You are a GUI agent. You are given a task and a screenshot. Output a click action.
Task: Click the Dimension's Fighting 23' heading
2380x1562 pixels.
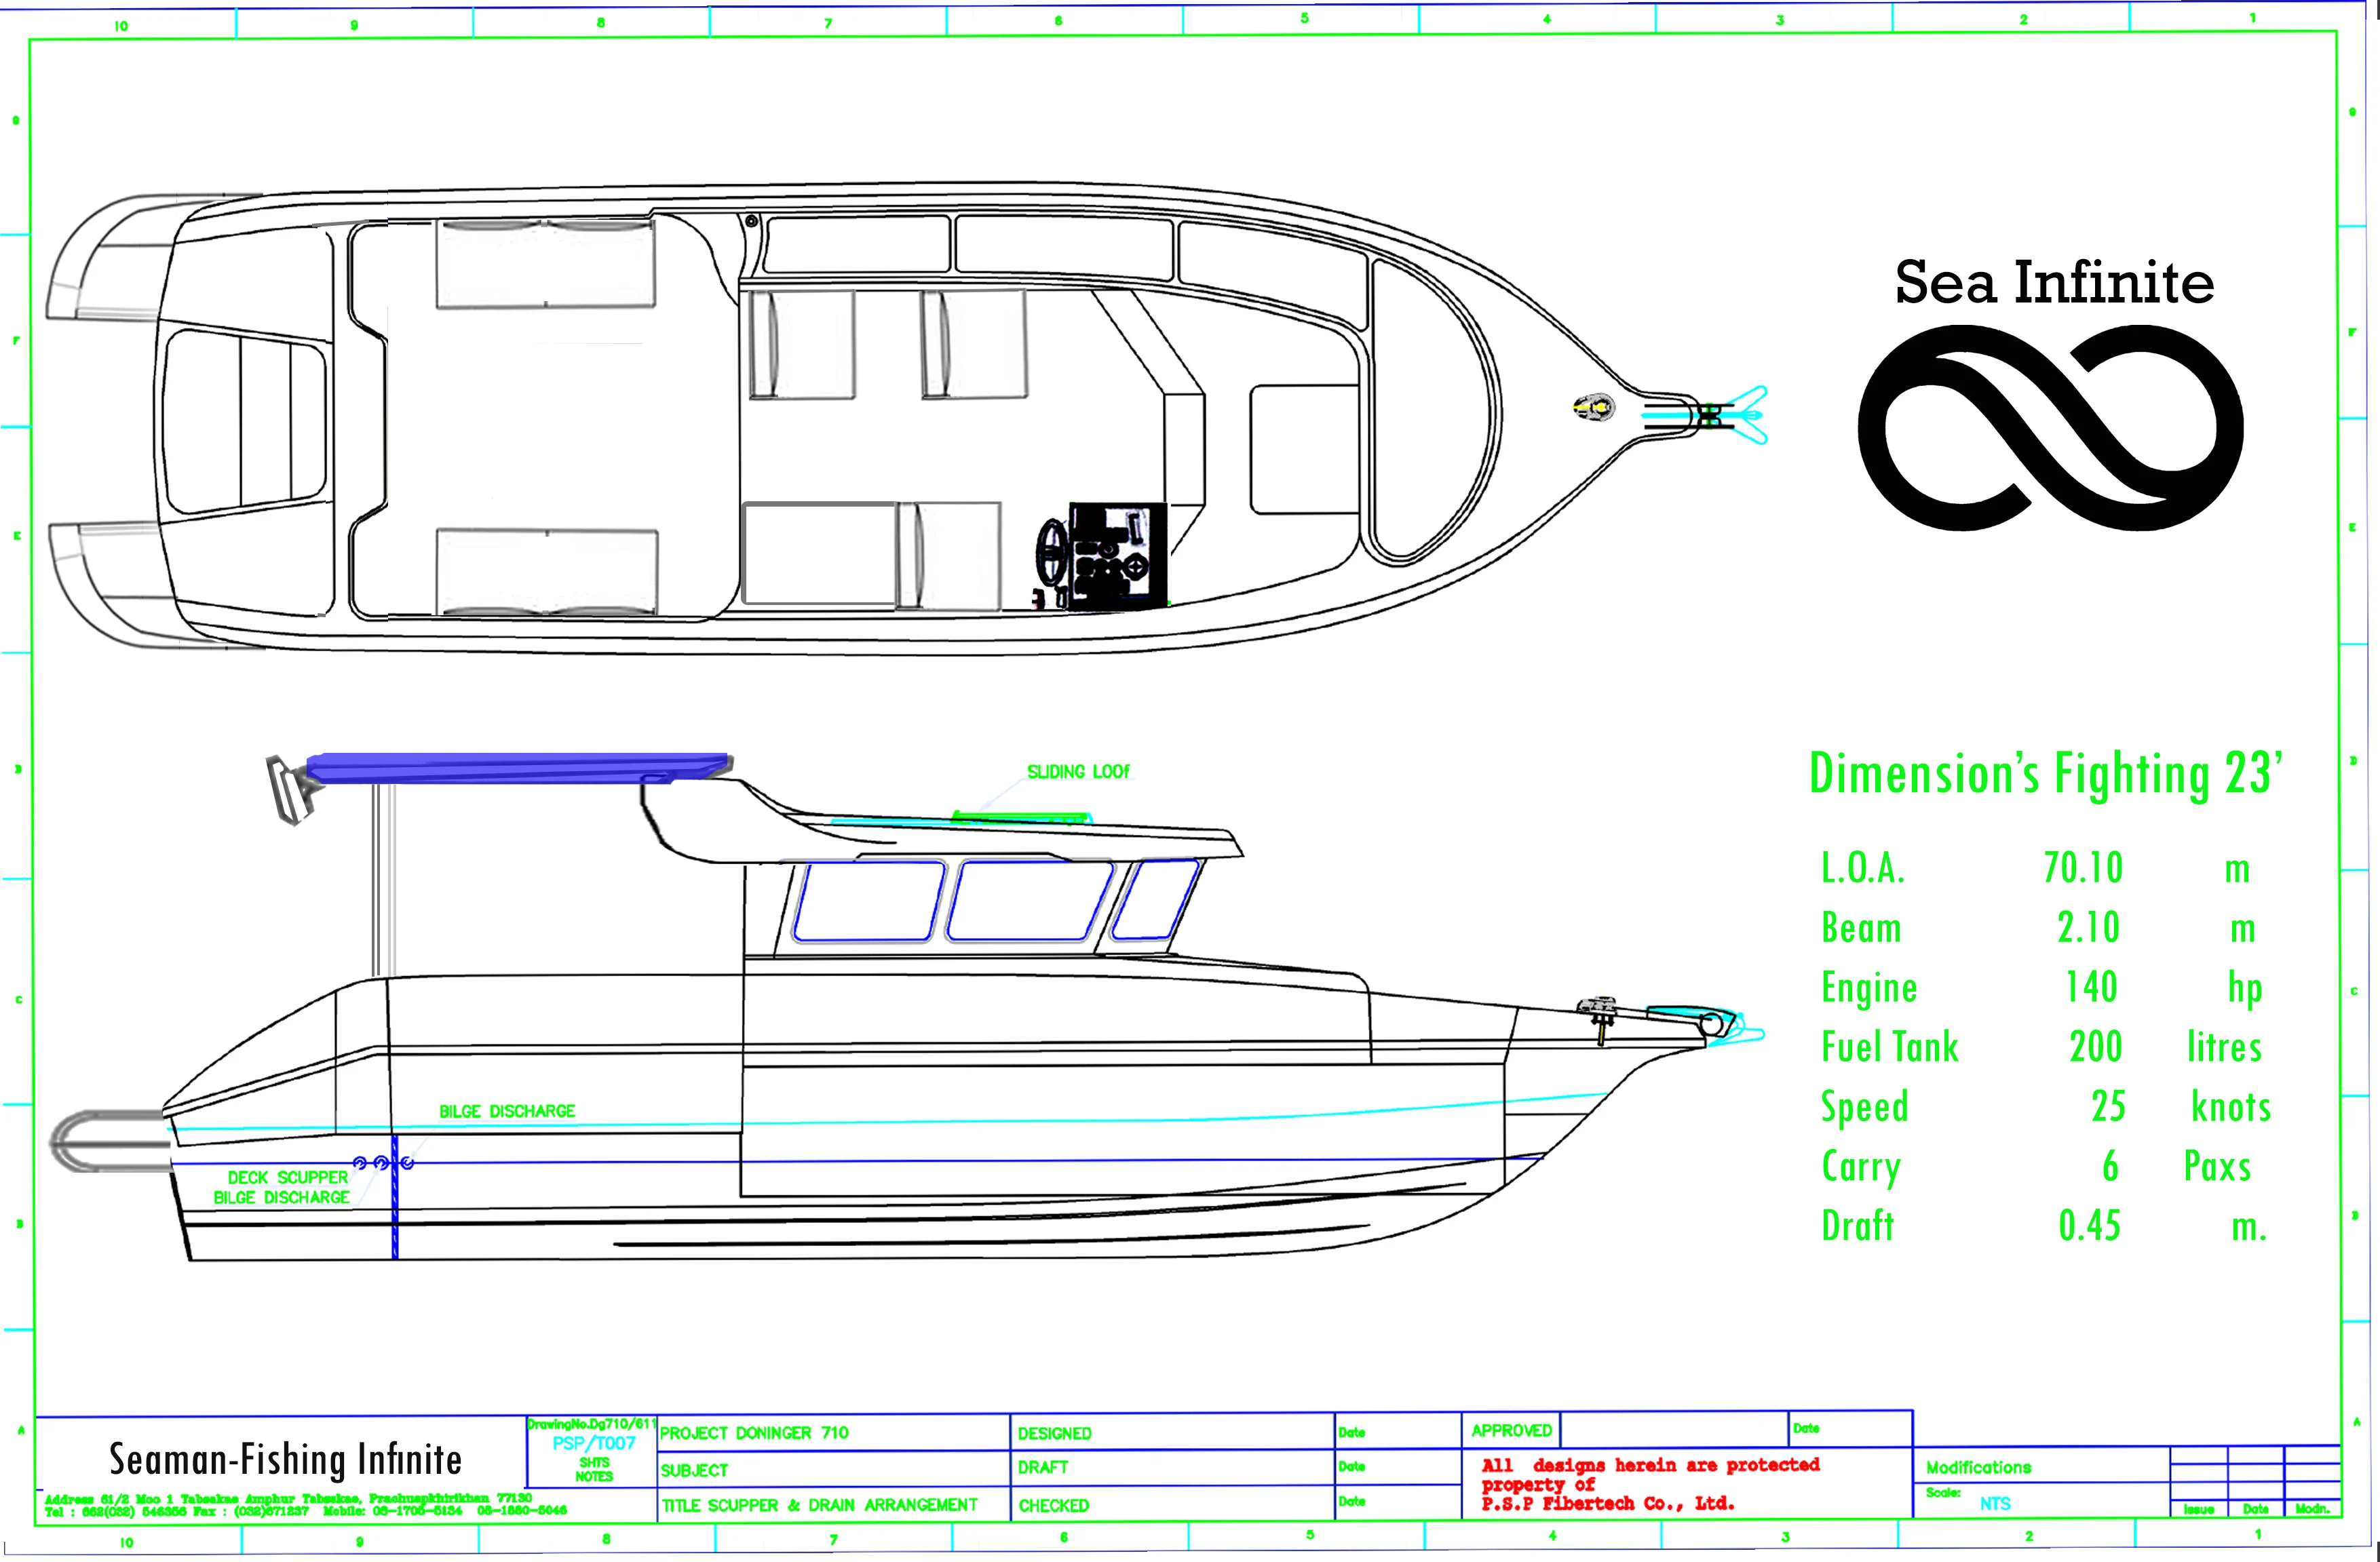2046,774
